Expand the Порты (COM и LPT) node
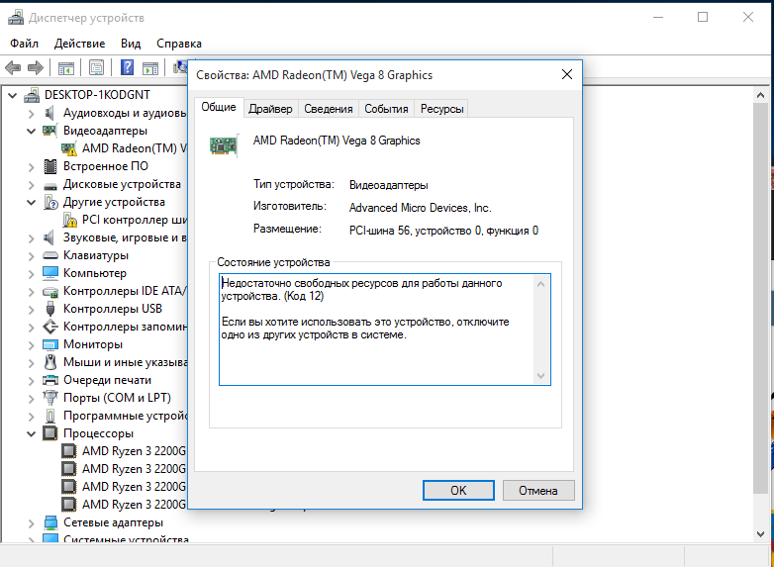The width and height of the screenshot is (774, 567). point(31,398)
